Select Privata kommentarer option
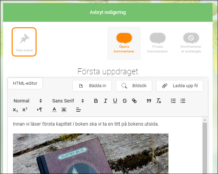Image resolution: width=218 pixels, height=174 pixels. pyautogui.click(x=158, y=43)
